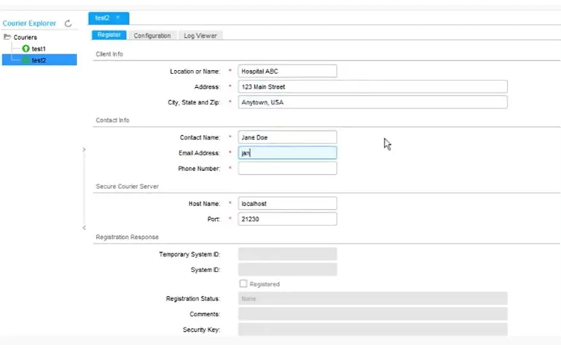Click the Host Name field

click(x=288, y=203)
